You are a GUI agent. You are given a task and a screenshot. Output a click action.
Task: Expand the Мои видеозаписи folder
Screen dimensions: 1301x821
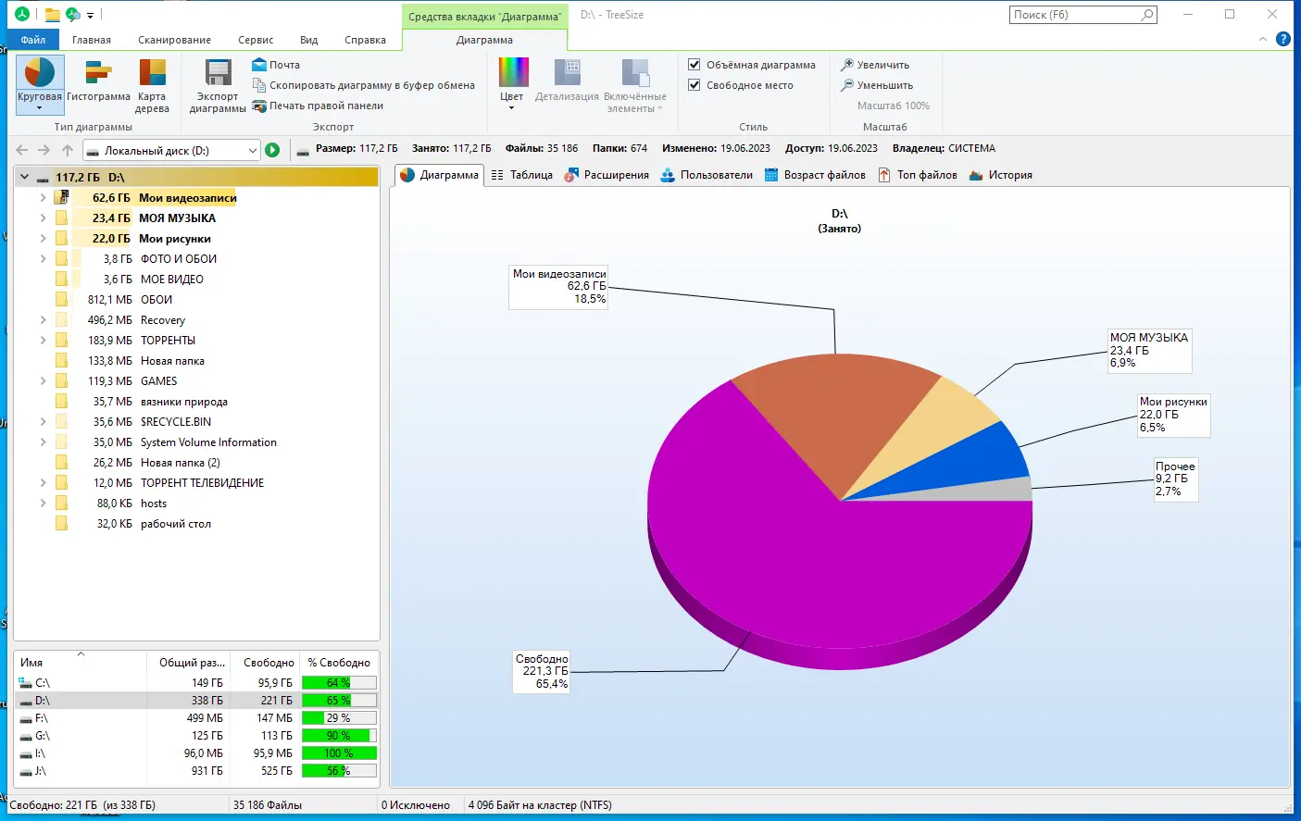point(43,198)
